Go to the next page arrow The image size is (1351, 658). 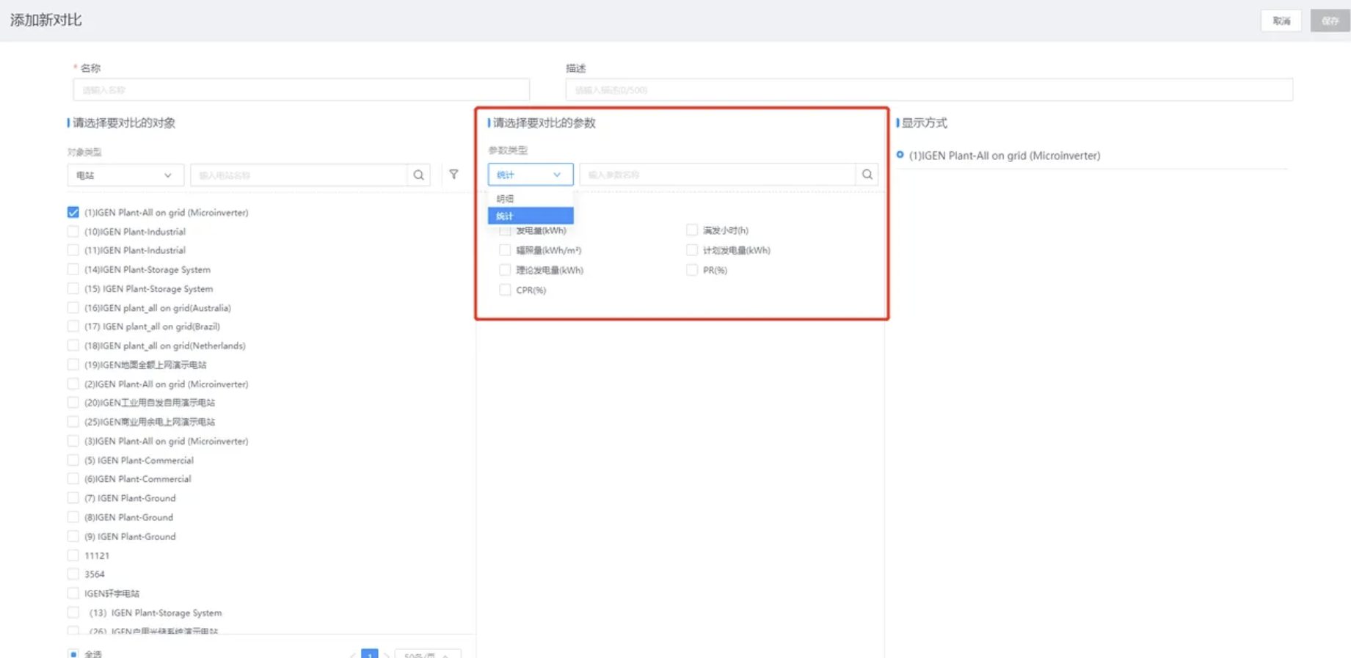click(387, 654)
